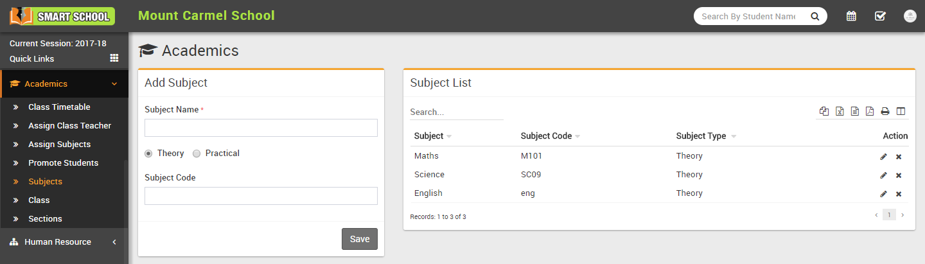Go to next page of records
Viewport: 925px width, 264px height.
902,215
